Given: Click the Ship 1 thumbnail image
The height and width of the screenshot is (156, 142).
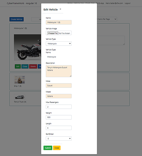Looking at the screenshot, I should pyautogui.click(x=20, y=80).
